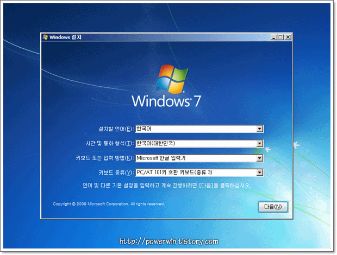Click the 키보드 또는 입력 방법(K) label
This screenshot has height=255, width=337.
point(105,158)
